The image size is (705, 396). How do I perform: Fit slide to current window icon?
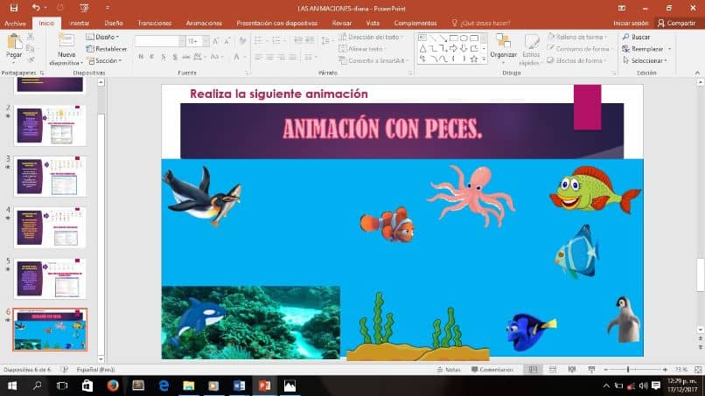698,369
